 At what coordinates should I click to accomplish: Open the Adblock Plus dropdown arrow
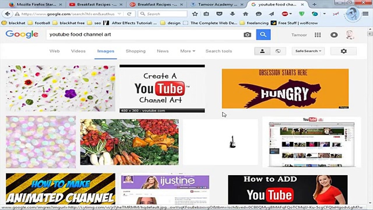point(291,14)
